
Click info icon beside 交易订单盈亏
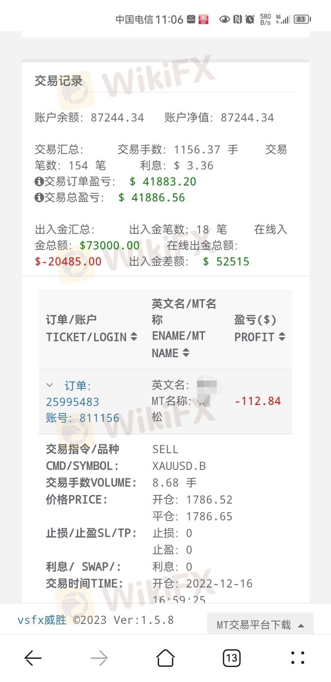pos(39,182)
